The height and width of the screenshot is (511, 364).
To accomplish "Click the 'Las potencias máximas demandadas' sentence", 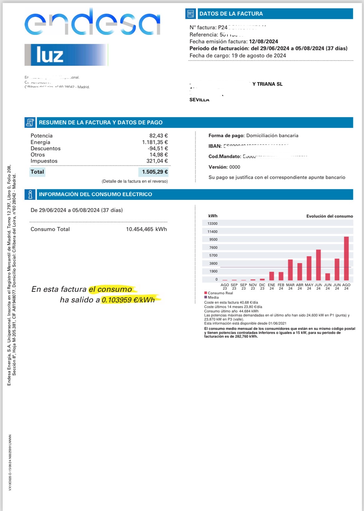I will pyautogui.click(x=277, y=317).
